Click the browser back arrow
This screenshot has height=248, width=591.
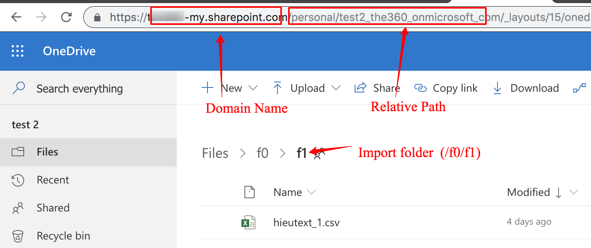click(16, 17)
